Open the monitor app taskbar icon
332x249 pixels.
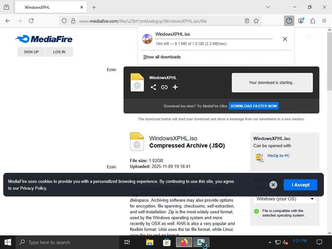pyautogui.click(x=201, y=242)
